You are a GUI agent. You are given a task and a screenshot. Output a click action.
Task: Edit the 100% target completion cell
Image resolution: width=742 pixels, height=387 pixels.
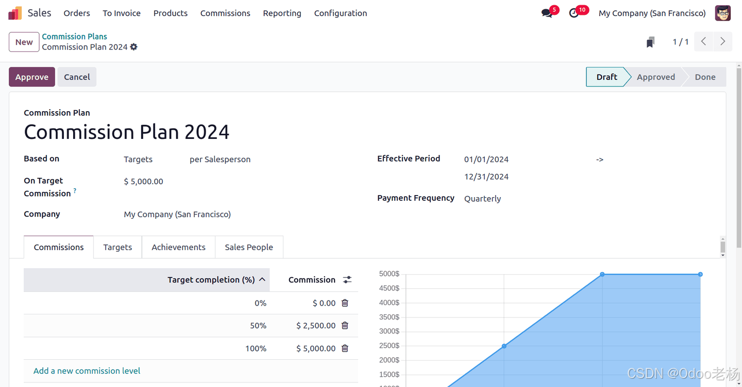pyautogui.click(x=146, y=348)
